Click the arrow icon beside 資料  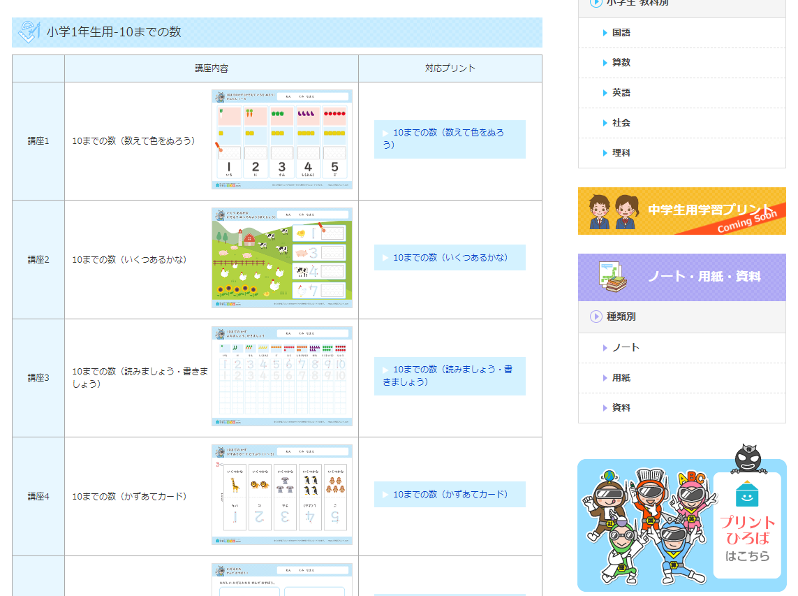coord(605,408)
